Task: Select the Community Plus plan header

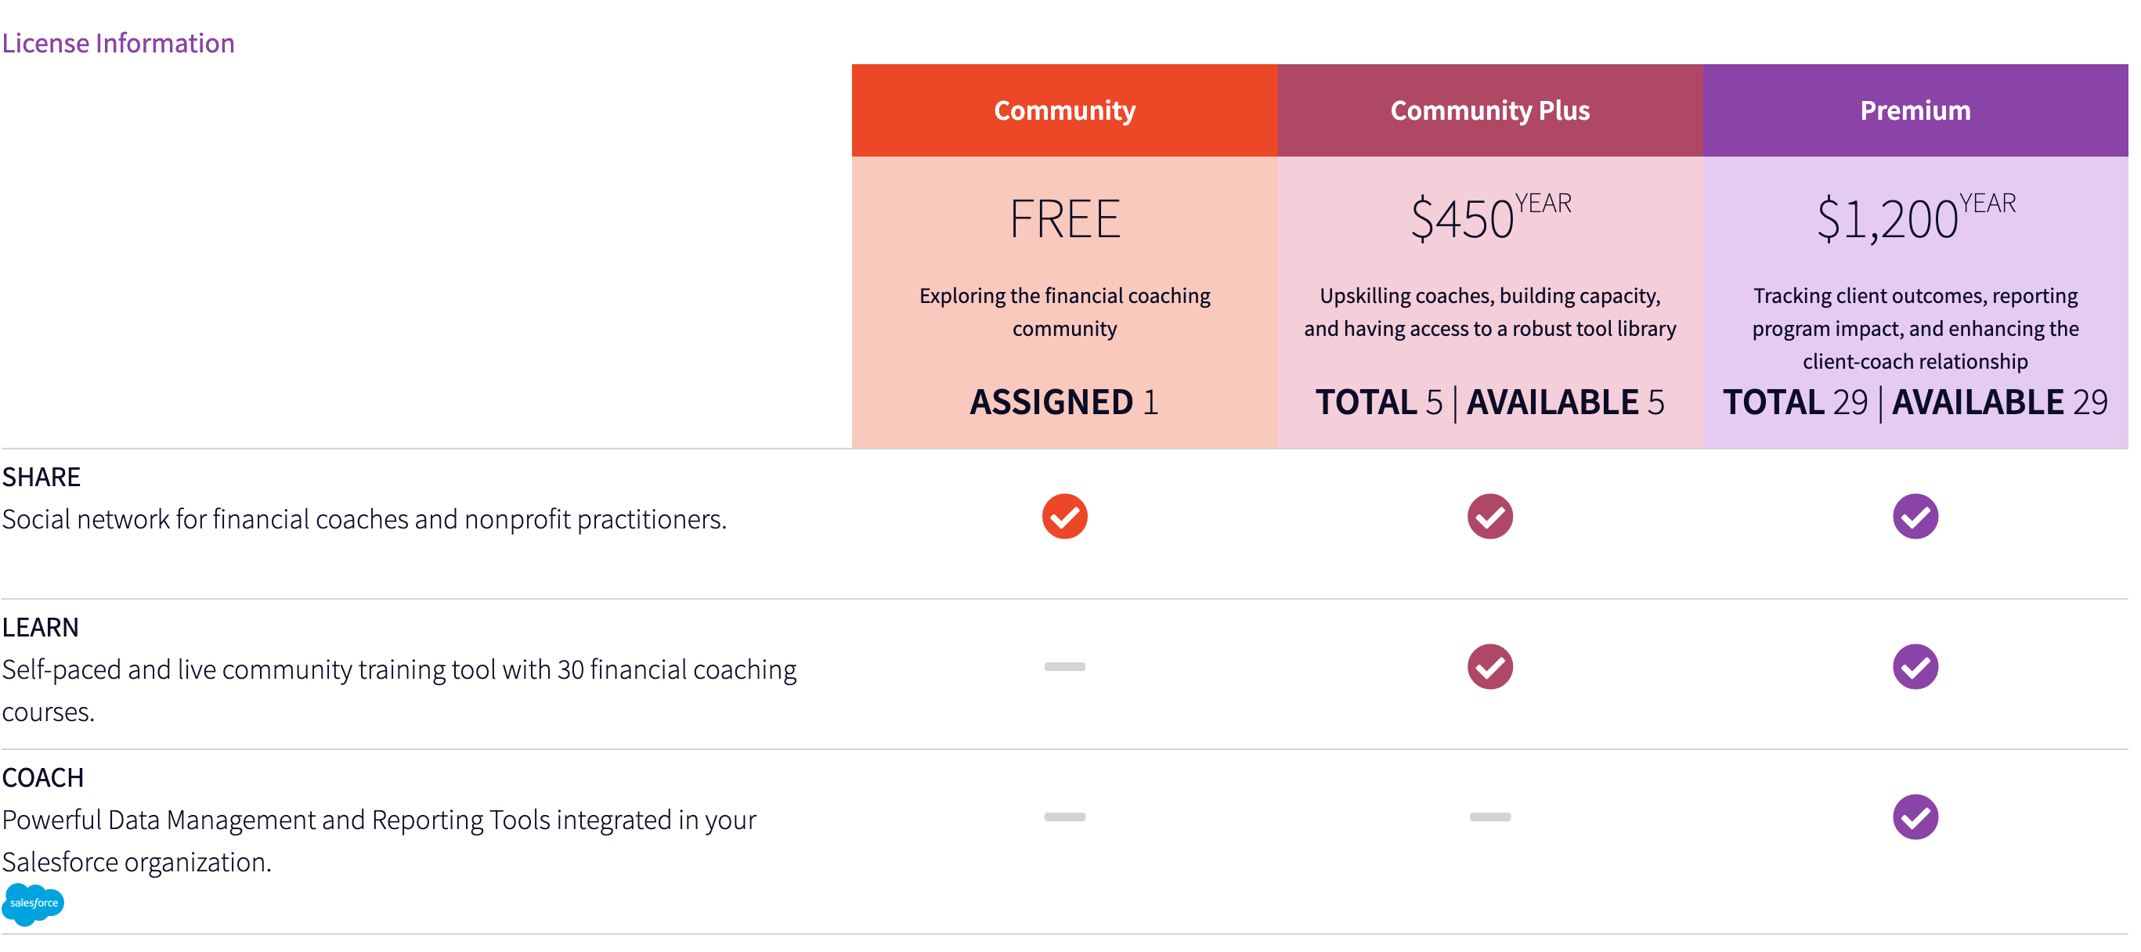Action: (x=1489, y=110)
